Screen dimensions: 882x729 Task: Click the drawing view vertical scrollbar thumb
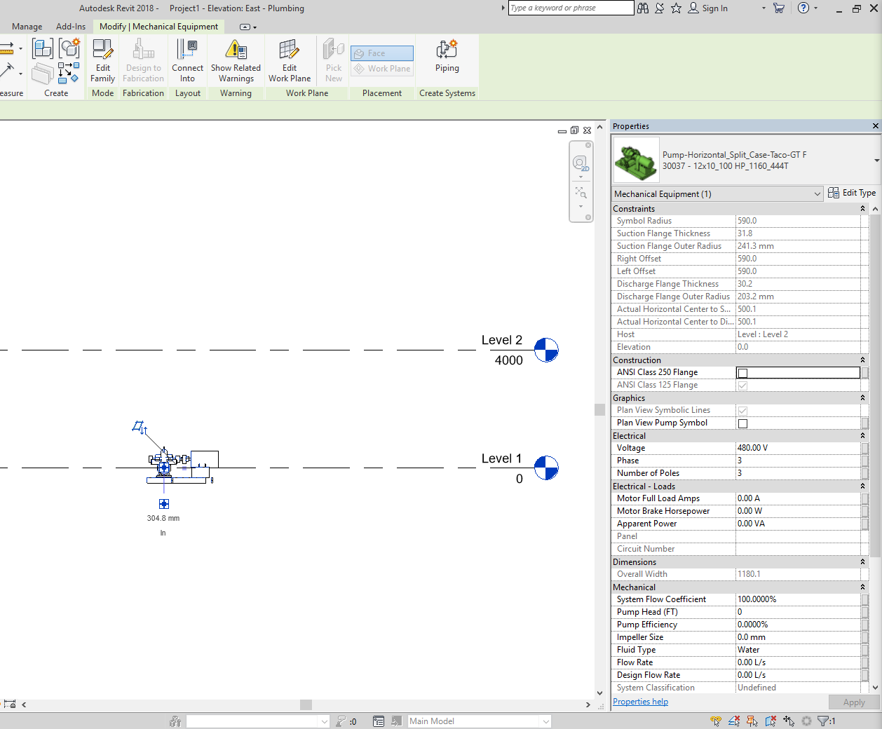pos(599,409)
